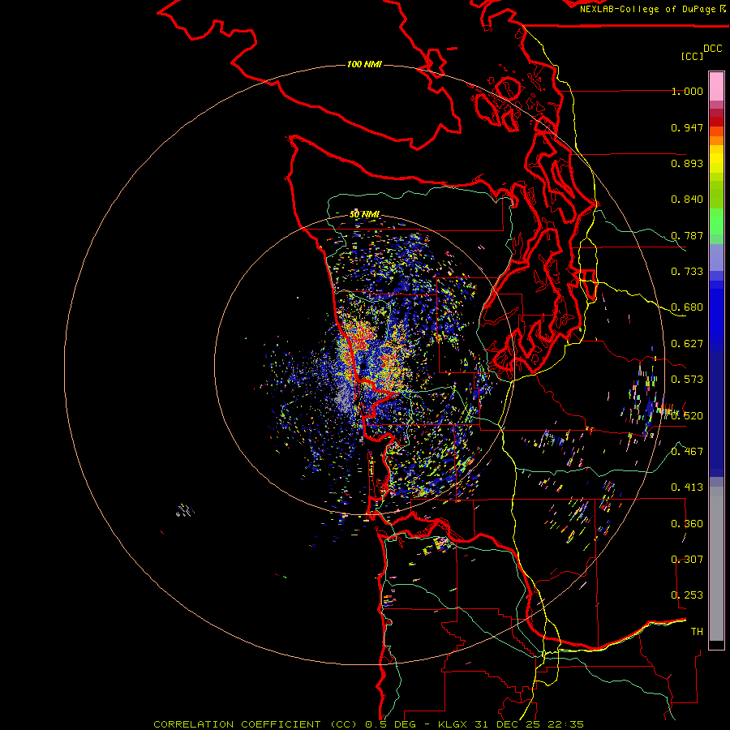The width and height of the screenshot is (730, 730).
Task: Select the 0.893 scale value
Action: [x=687, y=163]
